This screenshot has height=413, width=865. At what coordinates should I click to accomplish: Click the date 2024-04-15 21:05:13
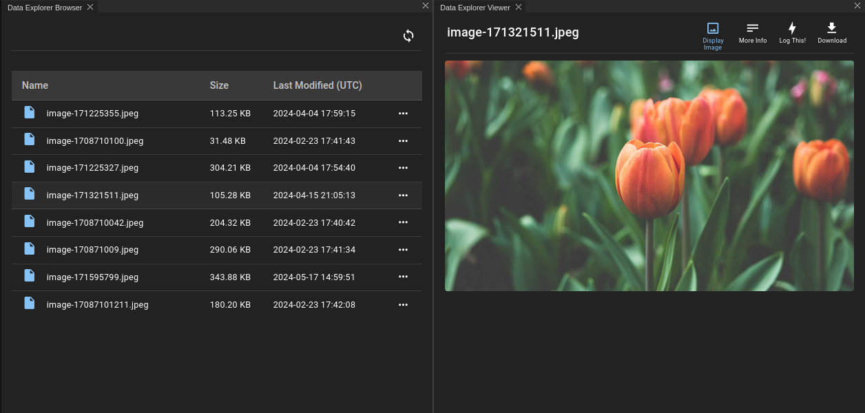[x=314, y=195]
